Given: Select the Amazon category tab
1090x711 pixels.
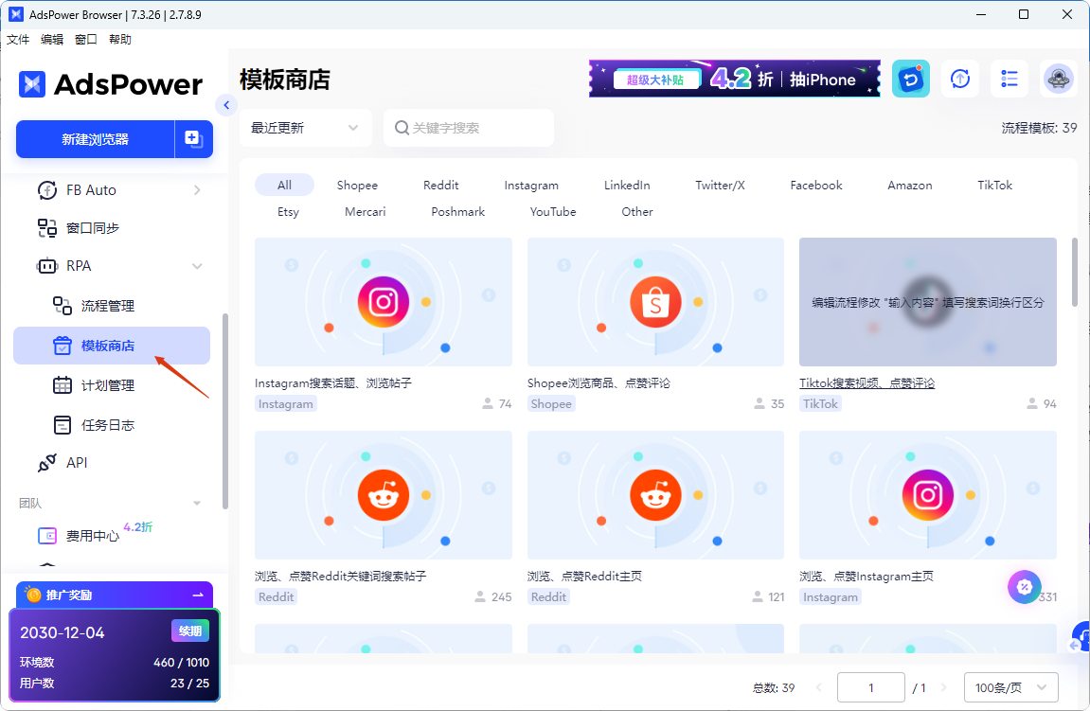Looking at the screenshot, I should coord(910,185).
